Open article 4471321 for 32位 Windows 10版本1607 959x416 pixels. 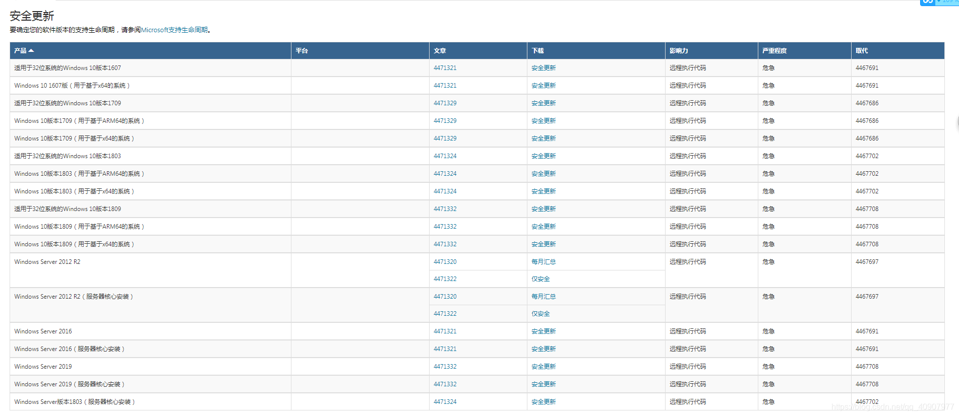tap(445, 68)
